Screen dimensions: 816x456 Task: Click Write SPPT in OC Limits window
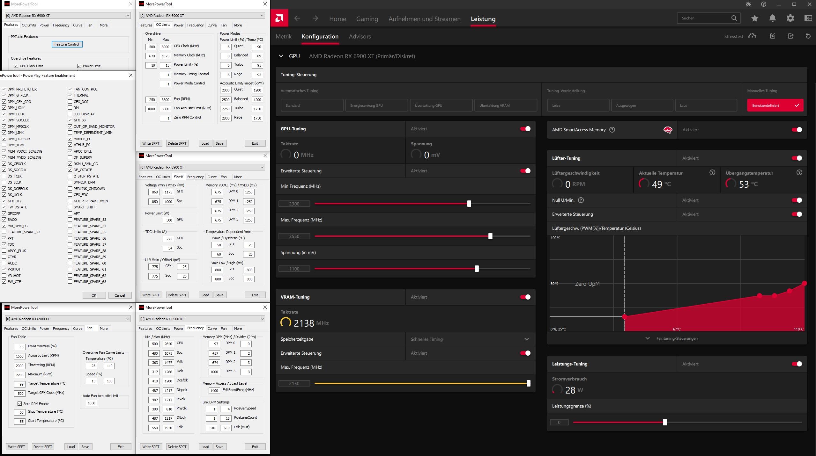pos(151,143)
